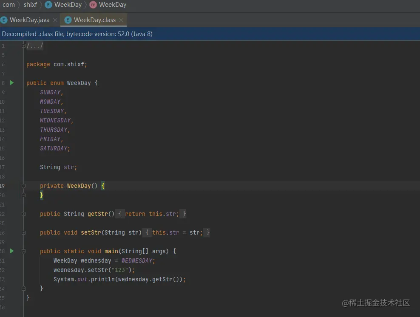
Task: Click the 'com' breadcrumb item
Action: tap(9, 5)
